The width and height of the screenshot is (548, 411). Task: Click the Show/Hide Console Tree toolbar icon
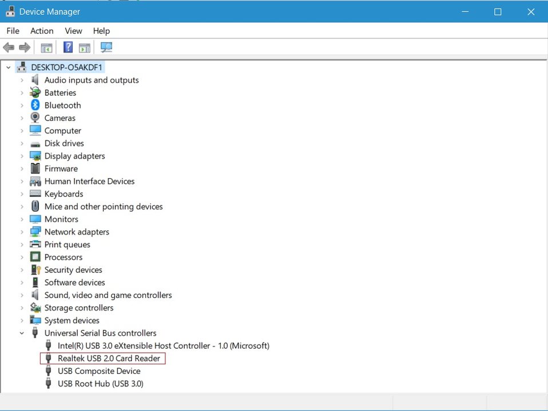(46, 47)
